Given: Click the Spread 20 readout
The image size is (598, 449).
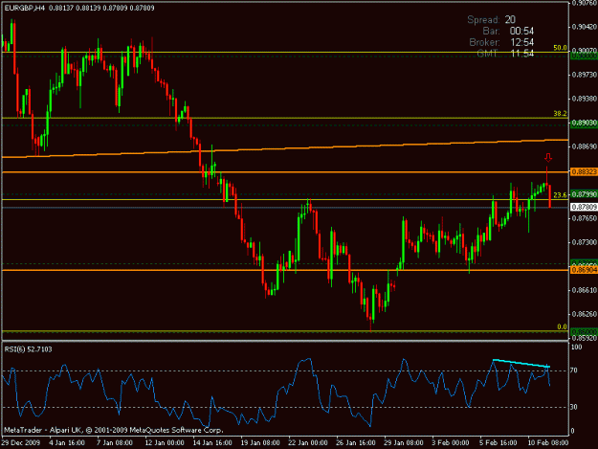Looking at the screenshot, I should point(492,19).
